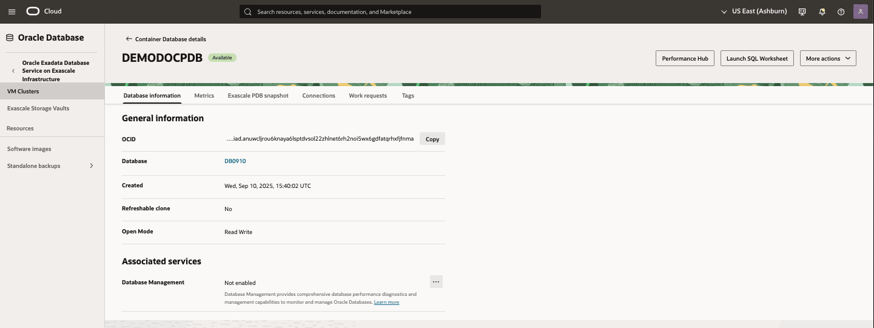Click the Resources sidebar label
The width and height of the screenshot is (874, 328).
(20, 129)
